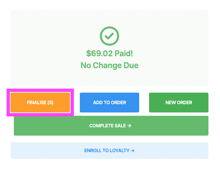This screenshot has width=220, height=171.
Task: Add more items to this order
Action: (x=110, y=103)
